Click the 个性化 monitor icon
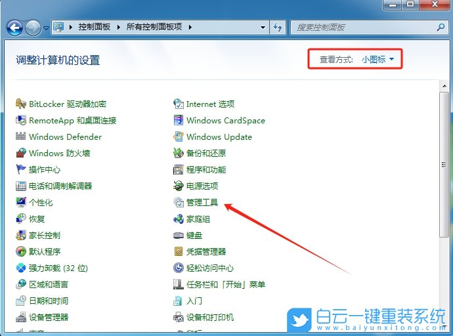Image resolution: width=453 pixels, height=336 pixels. 21,202
